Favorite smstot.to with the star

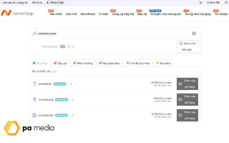click(71, 84)
